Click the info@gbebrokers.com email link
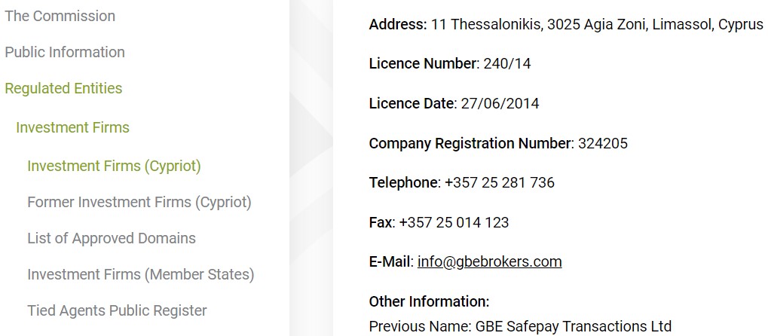The height and width of the screenshot is (336, 768). (x=489, y=261)
